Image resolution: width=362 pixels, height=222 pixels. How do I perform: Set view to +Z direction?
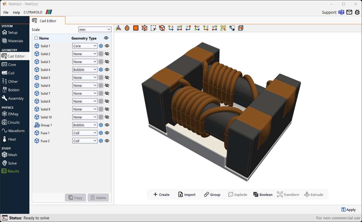click(214, 28)
